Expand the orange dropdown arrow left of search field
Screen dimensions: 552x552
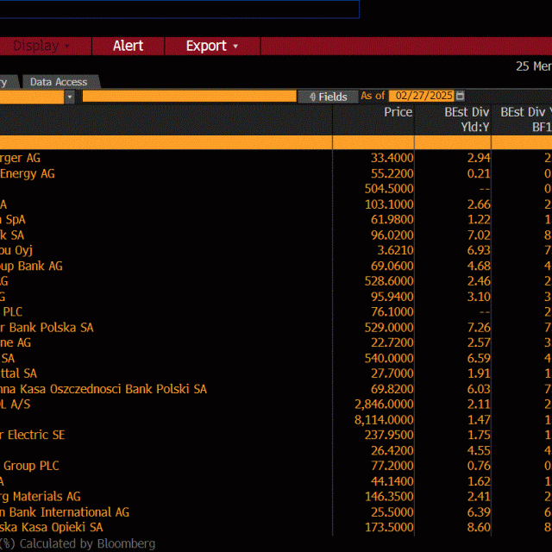(x=70, y=97)
